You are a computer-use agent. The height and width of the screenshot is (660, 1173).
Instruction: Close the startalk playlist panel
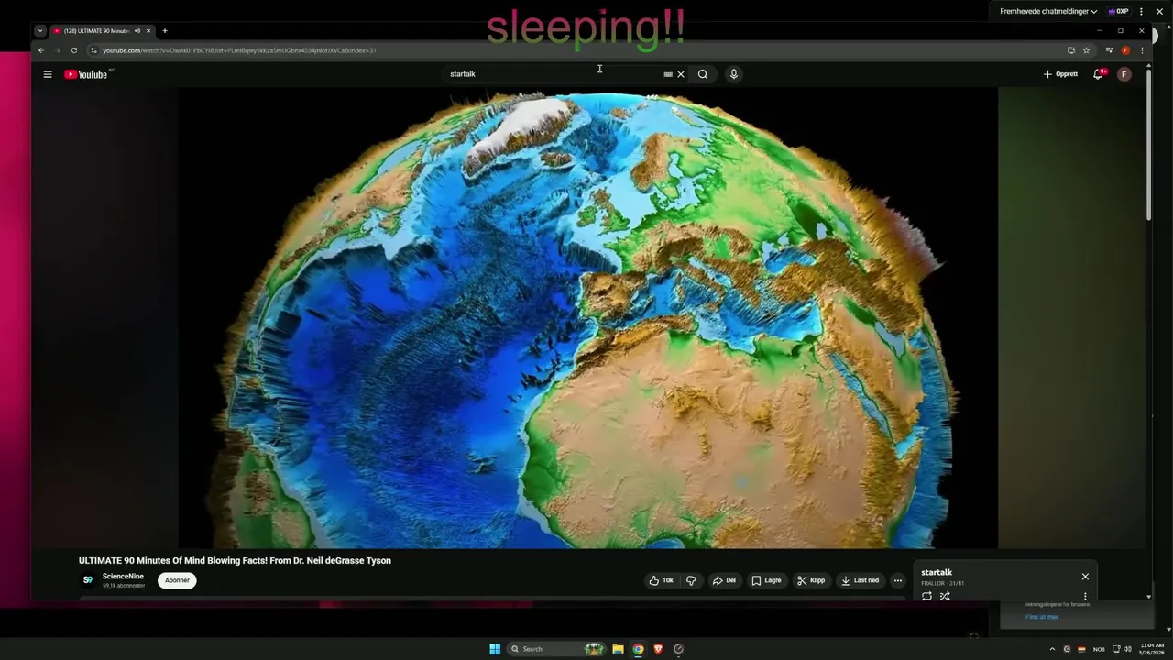tap(1085, 577)
